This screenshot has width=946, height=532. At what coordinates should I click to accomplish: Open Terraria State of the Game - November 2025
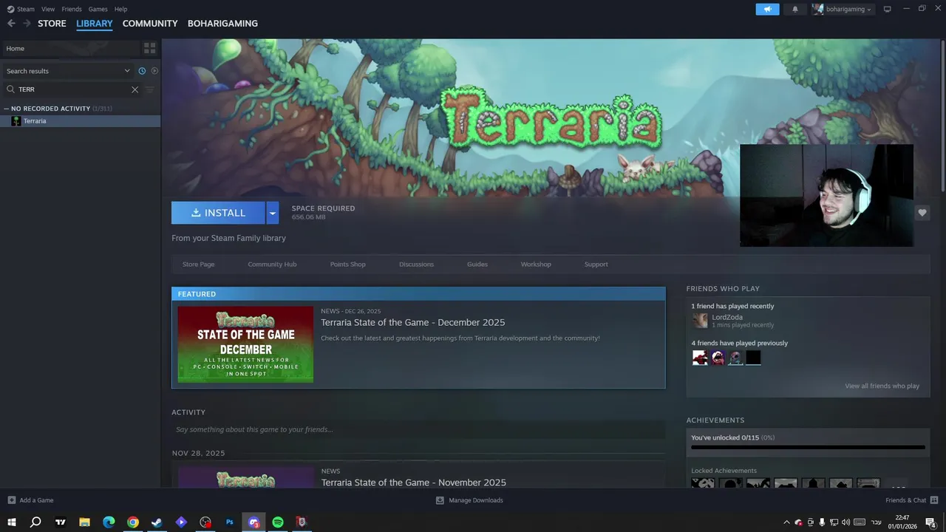414,482
